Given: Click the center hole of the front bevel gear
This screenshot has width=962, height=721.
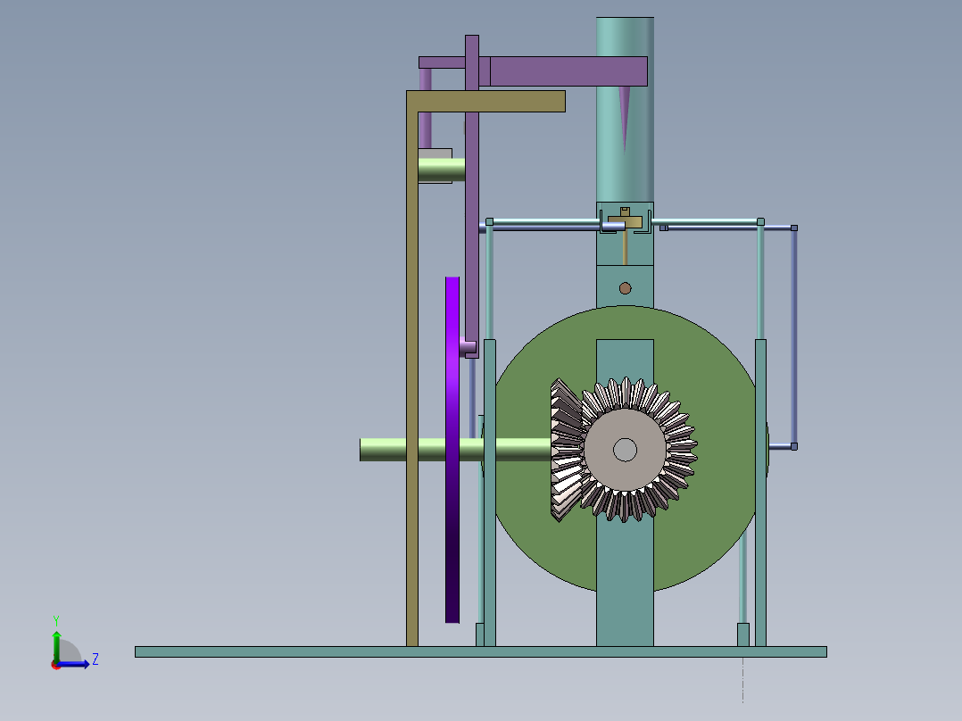Looking at the screenshot, I should [625, 450].
